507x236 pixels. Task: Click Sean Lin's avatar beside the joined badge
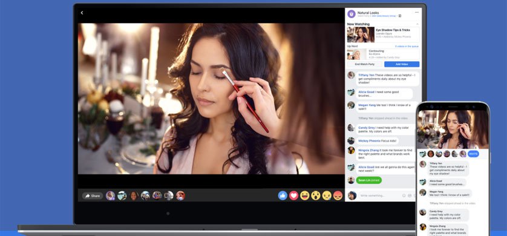(x=351, y=180)
